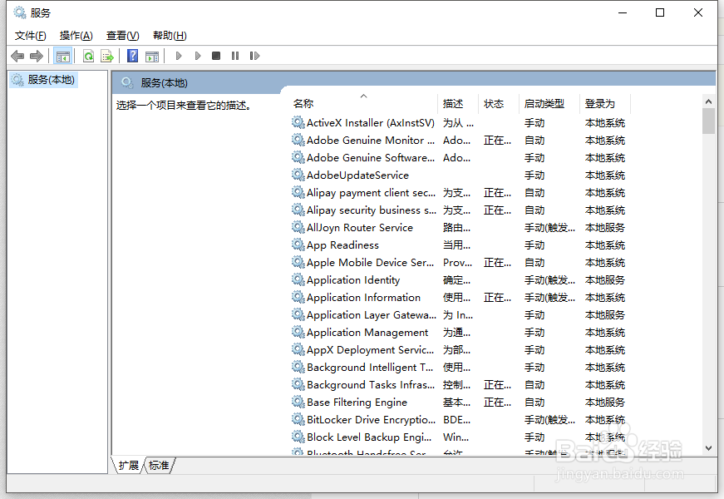Screen dimensions: 724x499
Task: Export the services list to a file
Action: (x=107, y=55)
